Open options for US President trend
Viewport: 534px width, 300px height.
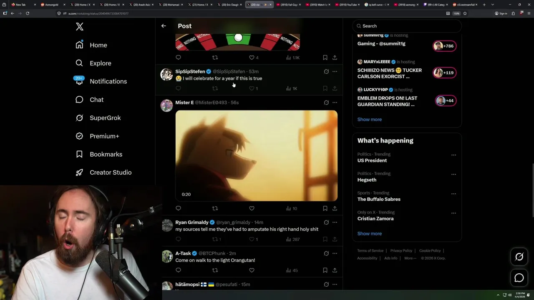pyautogui.click(x=453, y=155)
